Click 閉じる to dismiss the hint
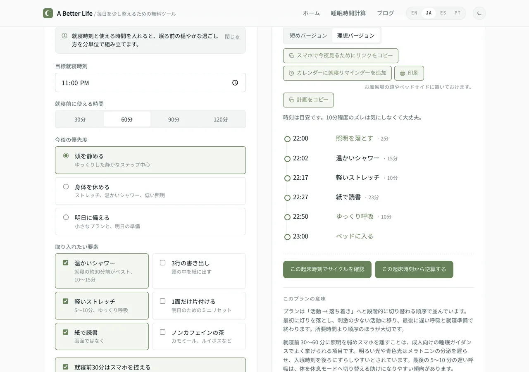Screen dimensions: 529x372 (x=232, y=37)
